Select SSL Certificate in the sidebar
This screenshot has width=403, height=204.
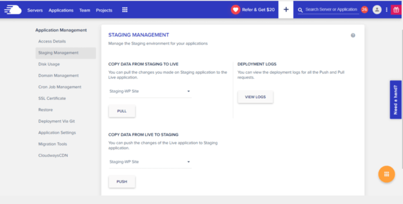pyautogui.click(x=52, y=98)
